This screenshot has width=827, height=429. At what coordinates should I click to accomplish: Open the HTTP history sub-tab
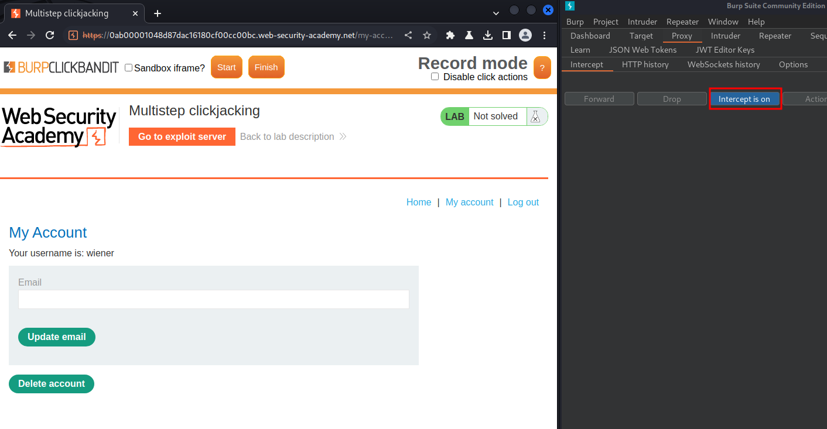click(x=645, y=64)
